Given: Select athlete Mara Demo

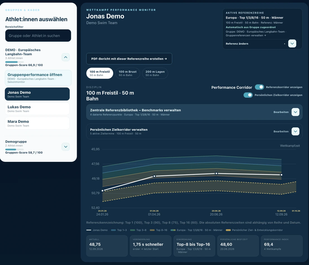Looking at the screenshot, I should click(37, 123).
